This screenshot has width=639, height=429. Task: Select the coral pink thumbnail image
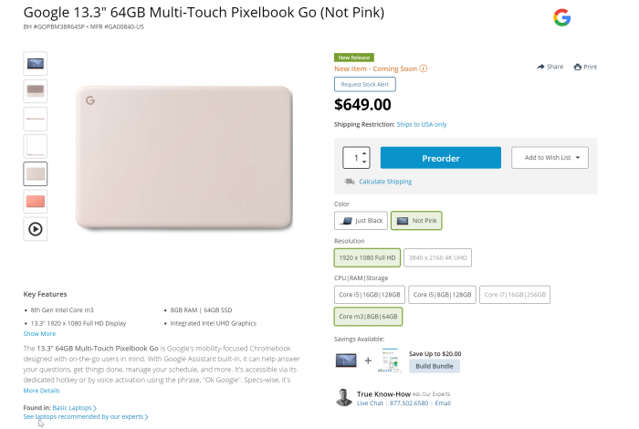pyautogui.click(x=35, y=201)
